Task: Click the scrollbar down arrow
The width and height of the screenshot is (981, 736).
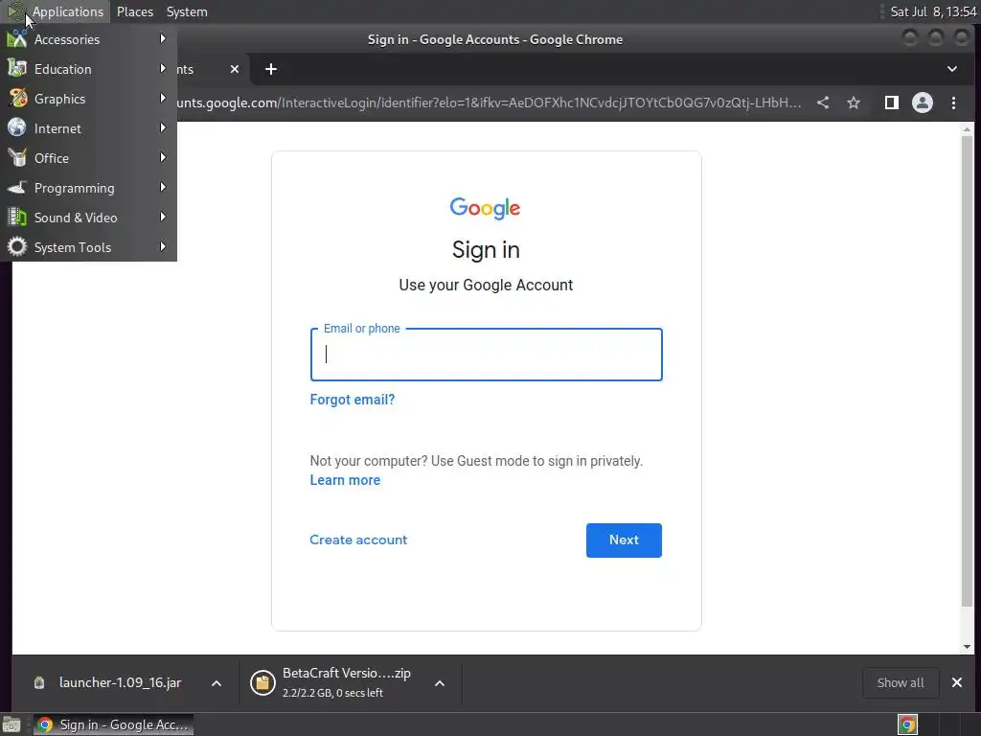Action: pyautogui.click(x=968, y=647)
